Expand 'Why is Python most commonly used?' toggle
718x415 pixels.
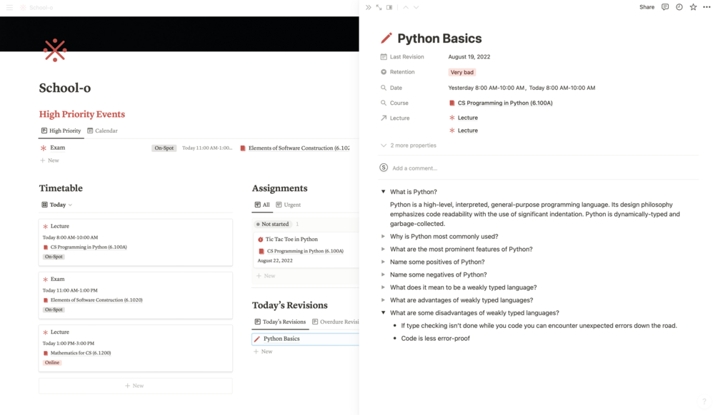pos(384,237)
